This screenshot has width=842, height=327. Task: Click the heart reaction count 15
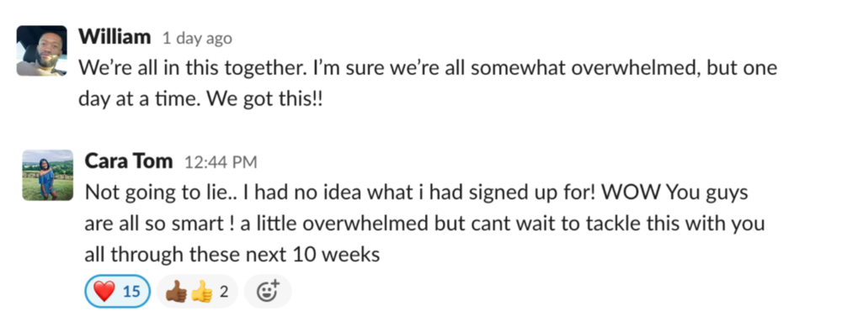(131, 292)
